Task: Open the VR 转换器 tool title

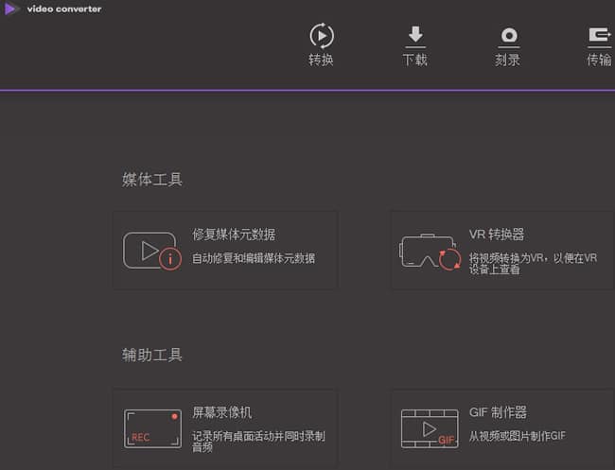Action: (x=497, y=235)
